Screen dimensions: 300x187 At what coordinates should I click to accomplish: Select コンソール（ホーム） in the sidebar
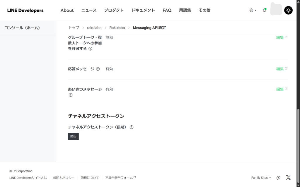22,28
